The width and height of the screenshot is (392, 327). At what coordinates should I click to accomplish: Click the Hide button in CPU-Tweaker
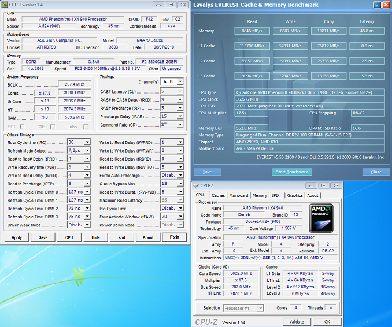point(95,237)
